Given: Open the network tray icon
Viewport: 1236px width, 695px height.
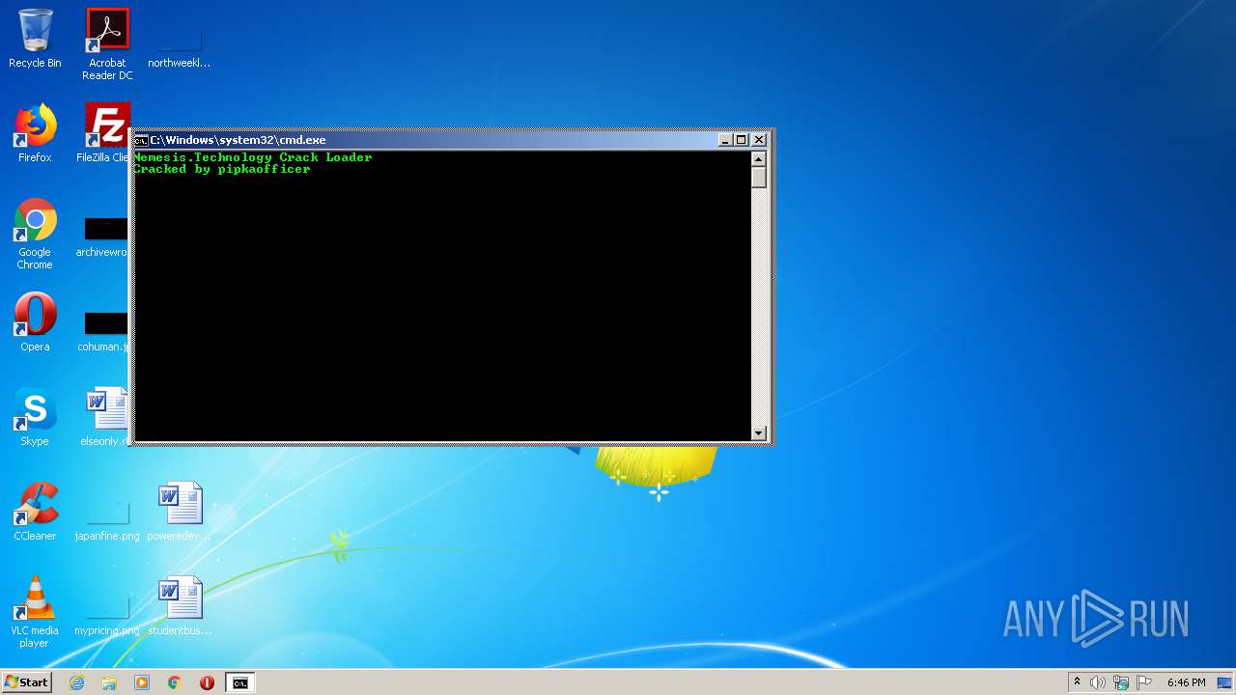Looking at the screenshot, I should pos(1121,682).
